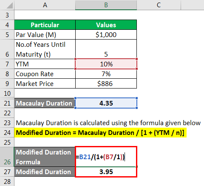Select row 8 header

7,74
